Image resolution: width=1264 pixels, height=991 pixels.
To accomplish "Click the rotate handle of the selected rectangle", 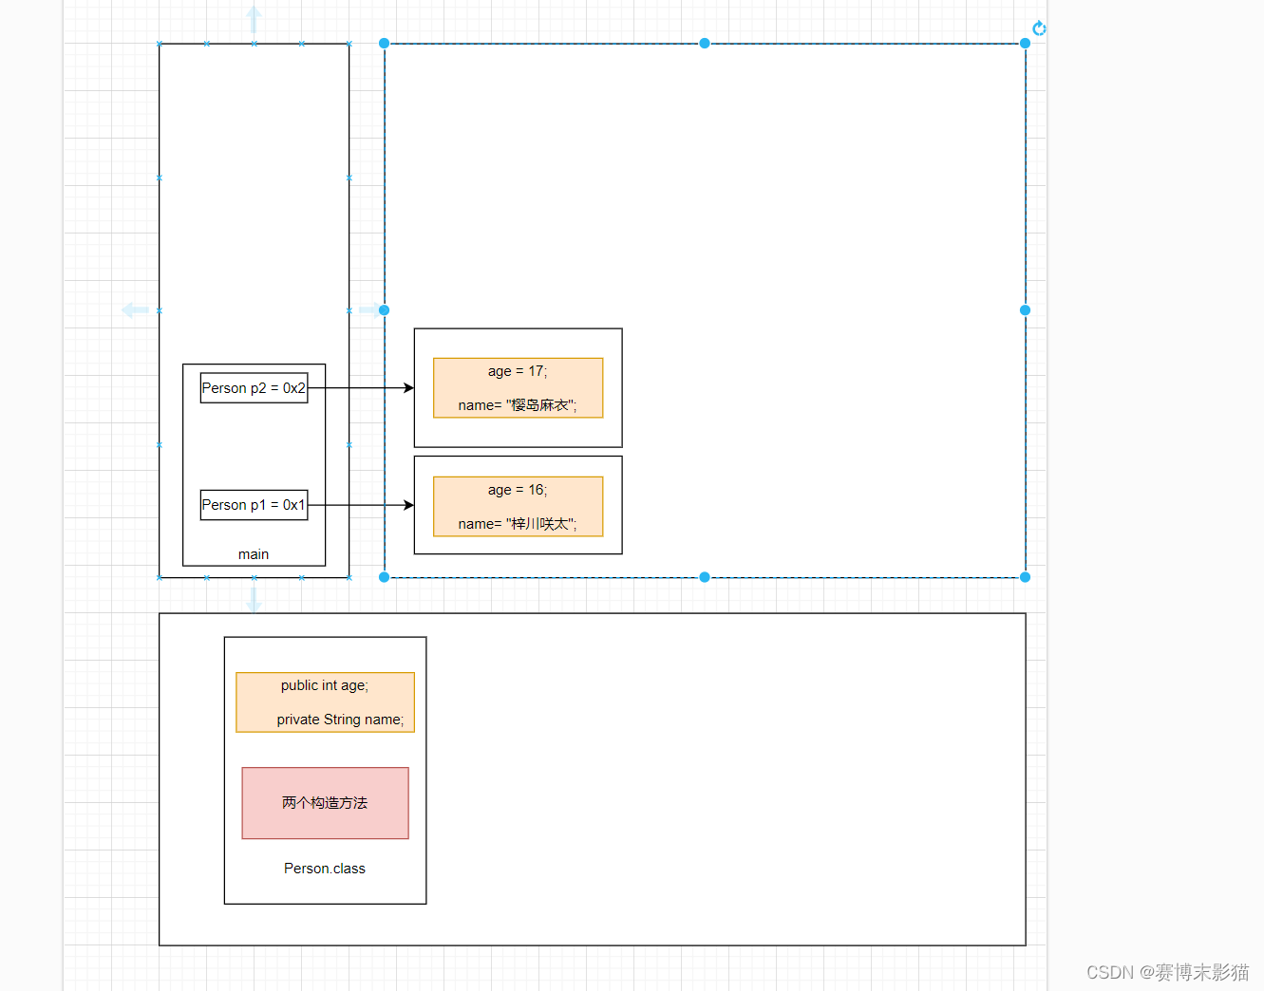I will tap(1039, 28).
